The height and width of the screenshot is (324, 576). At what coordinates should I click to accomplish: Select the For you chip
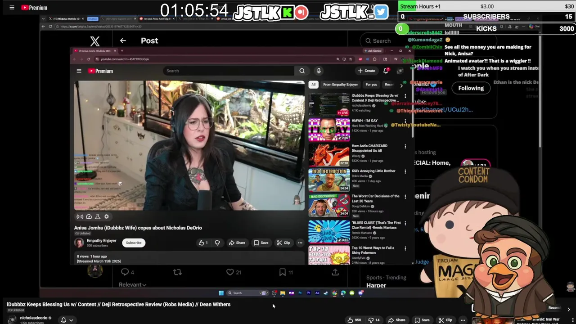pyautogui.click(x=371, y=85)
